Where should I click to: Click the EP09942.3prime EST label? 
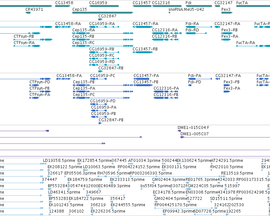(179, 211)
